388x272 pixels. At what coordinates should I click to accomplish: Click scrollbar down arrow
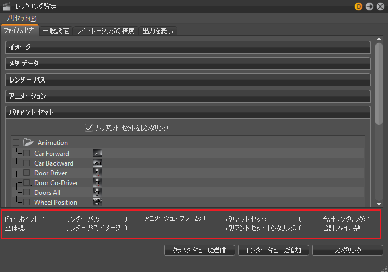pyautogui.click(x=379, y=204)
